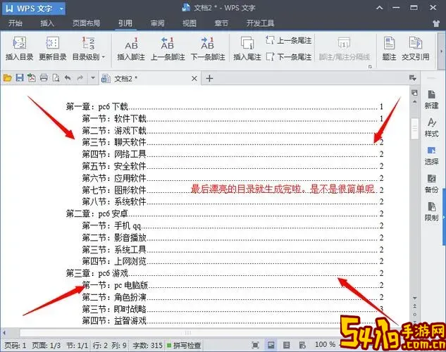
Task: Switch to page layout view icon
Action: [x=271, y=345]
